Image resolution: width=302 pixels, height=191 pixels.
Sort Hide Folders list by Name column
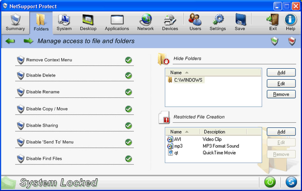coord(213,73)
